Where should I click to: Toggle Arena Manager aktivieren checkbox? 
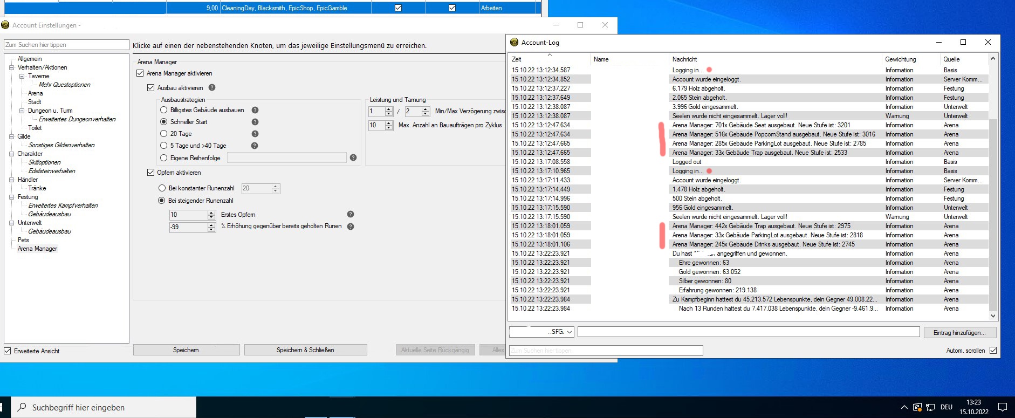[x=140, y=73]
